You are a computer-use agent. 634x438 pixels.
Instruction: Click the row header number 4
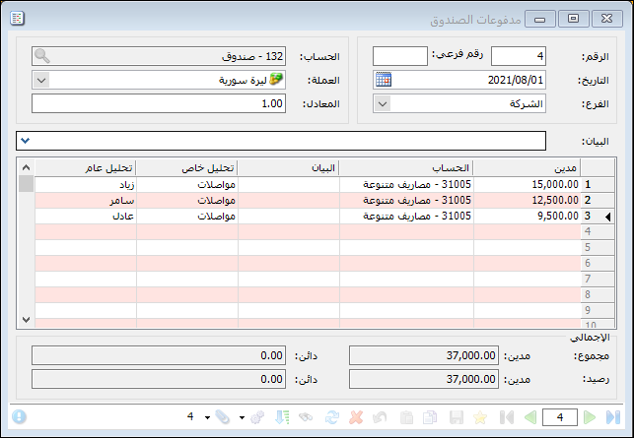click(598, 231)
